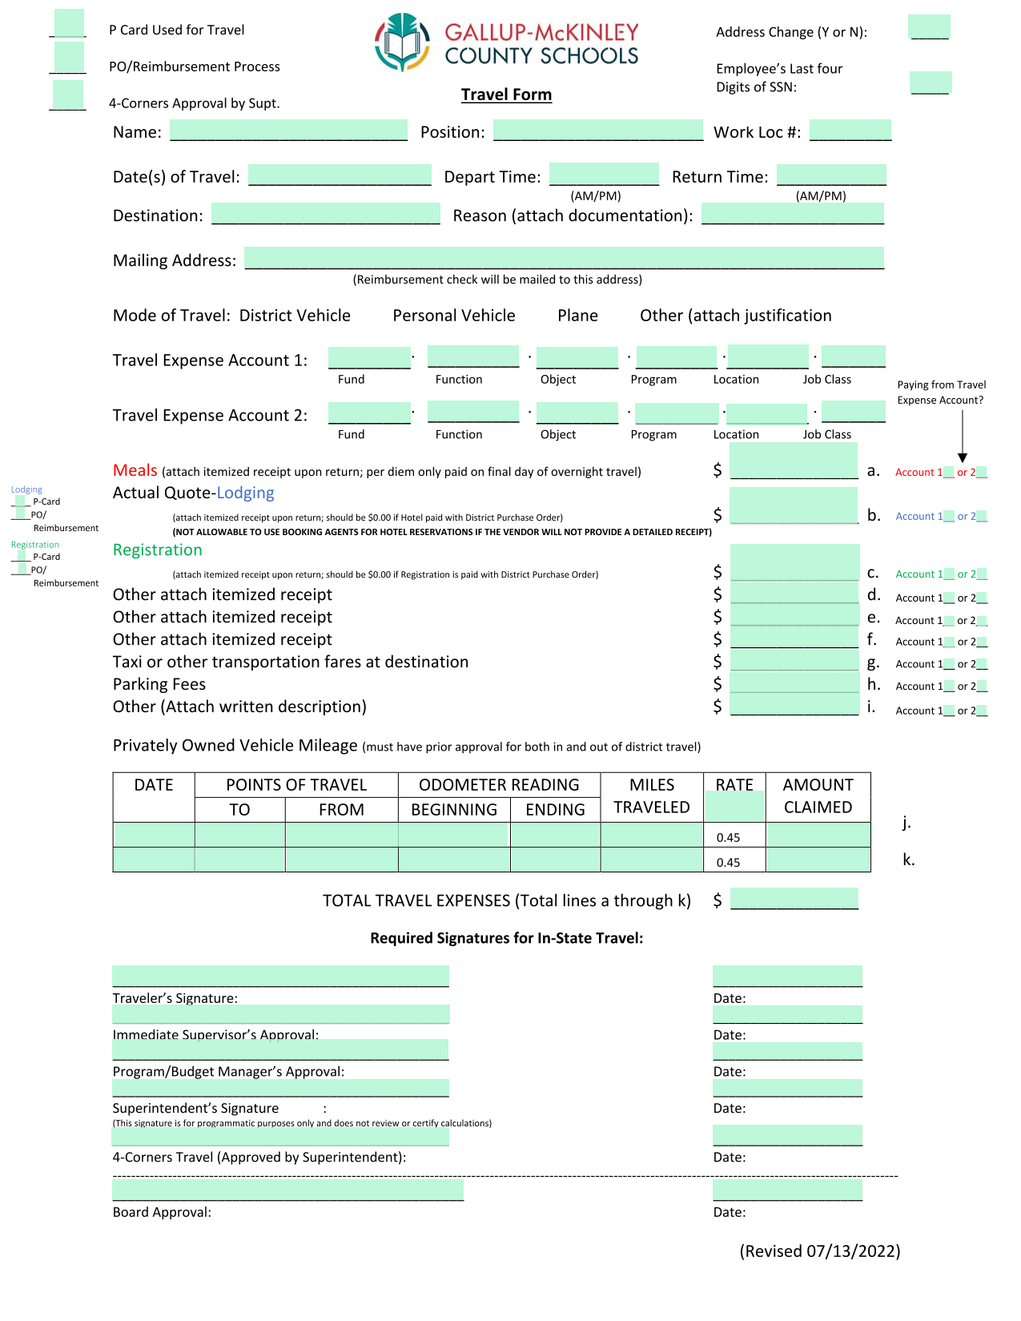This screenshot has height=1321, width=1021.
Task: Check Account 1 box on line i
Action: 949,711
